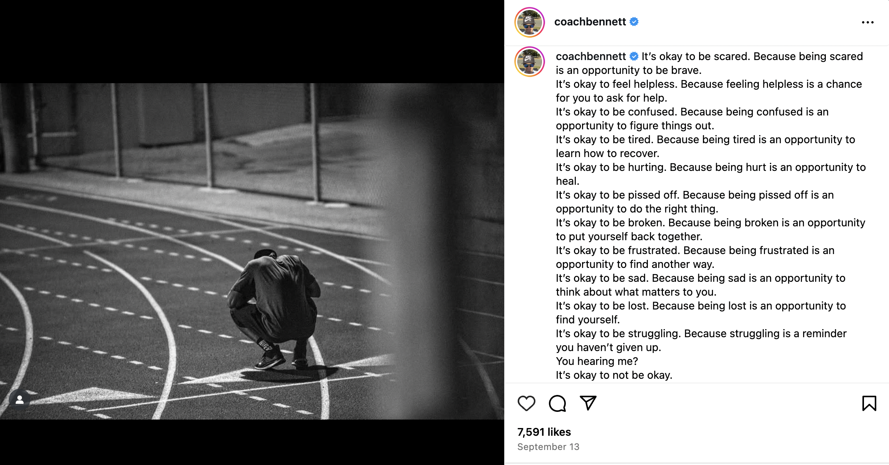Screen dimensions: 889x465
Task: Save post using the bookmark icon
Action: 869,403
